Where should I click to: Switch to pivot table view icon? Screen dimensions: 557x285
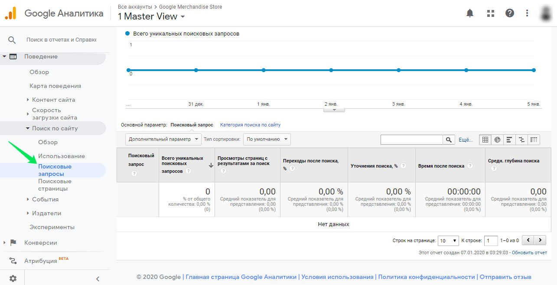tap(534, 139)
